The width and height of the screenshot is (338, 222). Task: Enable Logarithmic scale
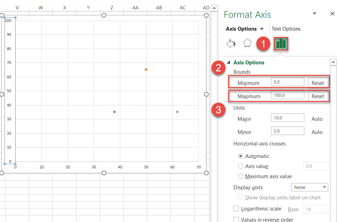[236, 209]
